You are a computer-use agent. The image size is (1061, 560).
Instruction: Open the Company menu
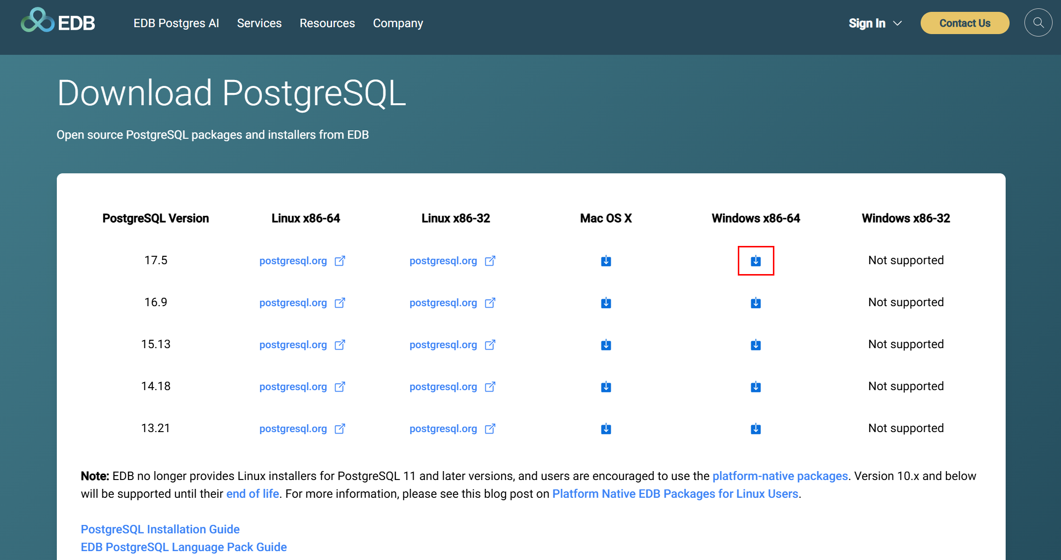click(398, 23)
